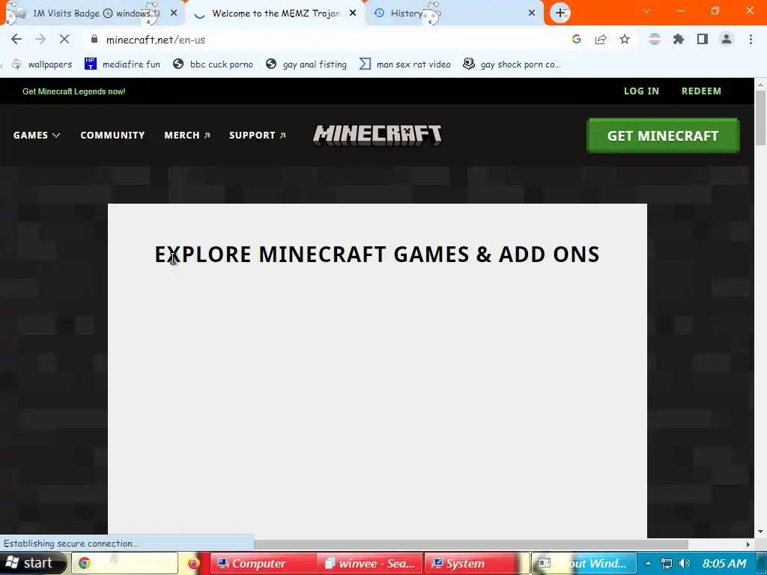Click the Explore Minecraft Games & Add Ons heading
The height and width of the screenshot is (575, 767).
[378, 255]
